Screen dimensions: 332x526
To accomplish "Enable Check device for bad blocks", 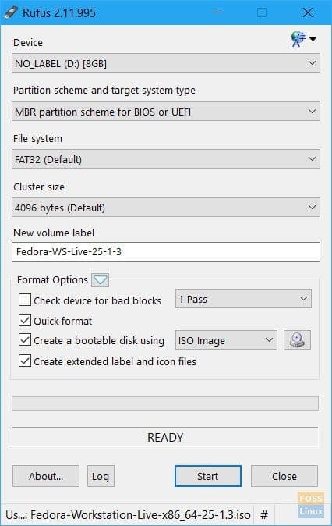I will [x=25, y=300].
